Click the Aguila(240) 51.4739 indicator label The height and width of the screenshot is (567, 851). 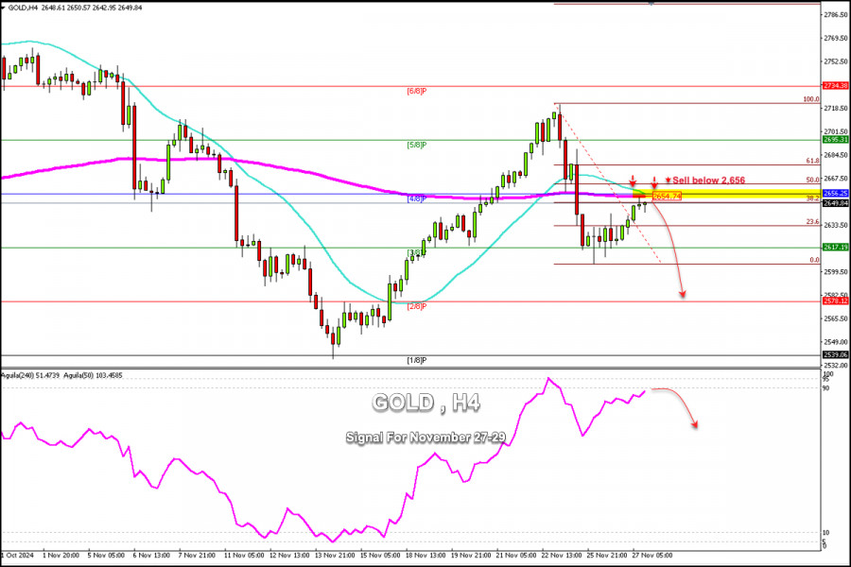[x=30, y=375]
